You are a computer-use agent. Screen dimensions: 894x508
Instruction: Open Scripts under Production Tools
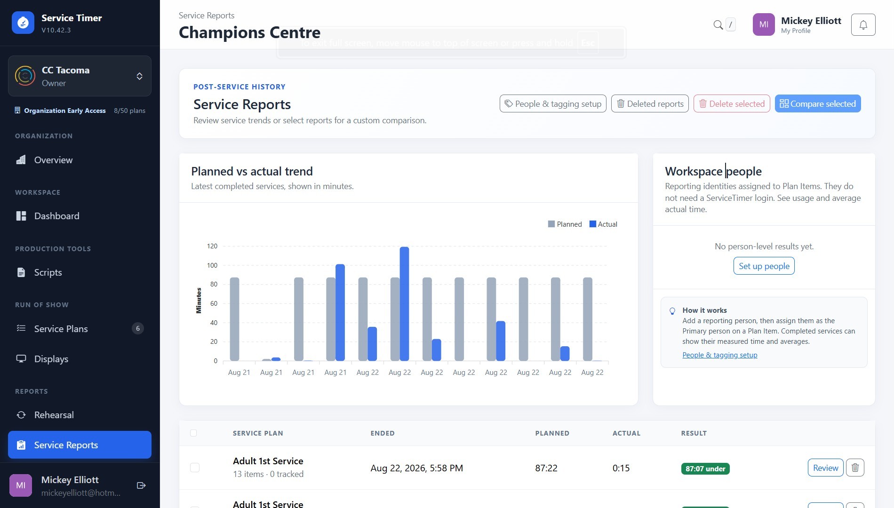click(x=80, y=272)
